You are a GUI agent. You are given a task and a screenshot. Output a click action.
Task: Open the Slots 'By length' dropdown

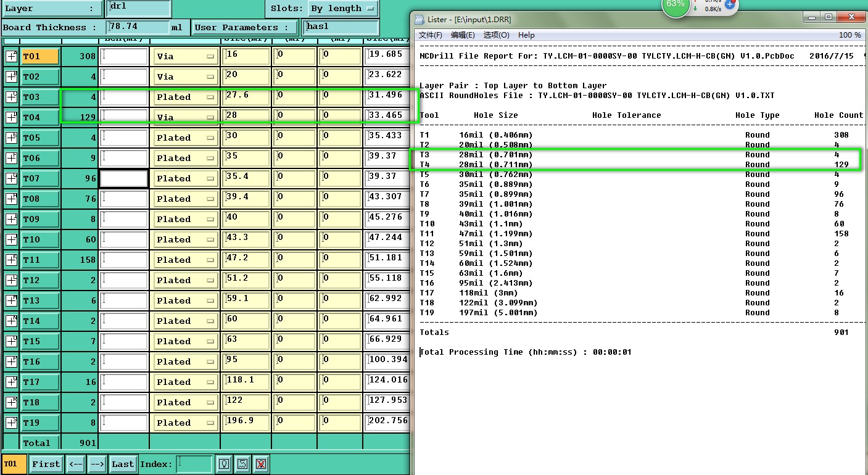(x=343, y=9)
